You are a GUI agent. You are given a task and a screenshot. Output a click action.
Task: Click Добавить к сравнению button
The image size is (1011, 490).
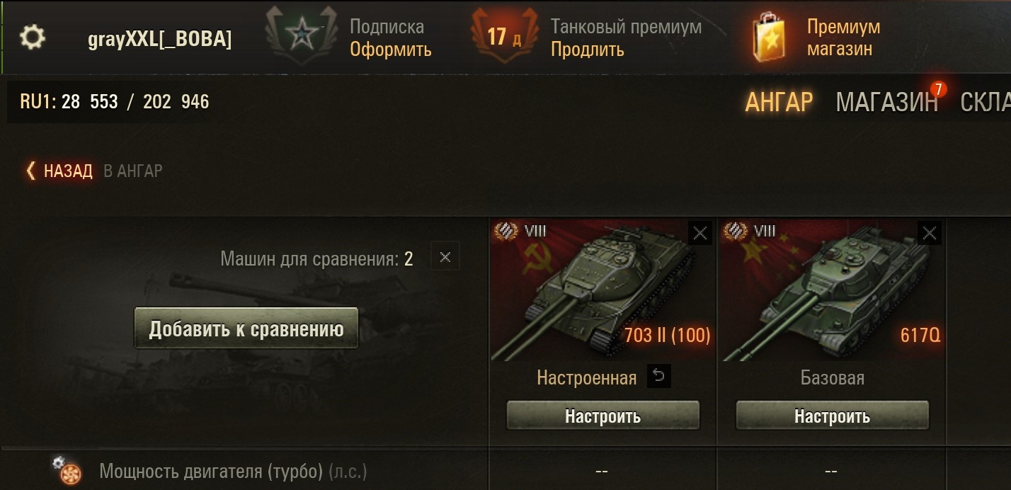coord(246,329)
